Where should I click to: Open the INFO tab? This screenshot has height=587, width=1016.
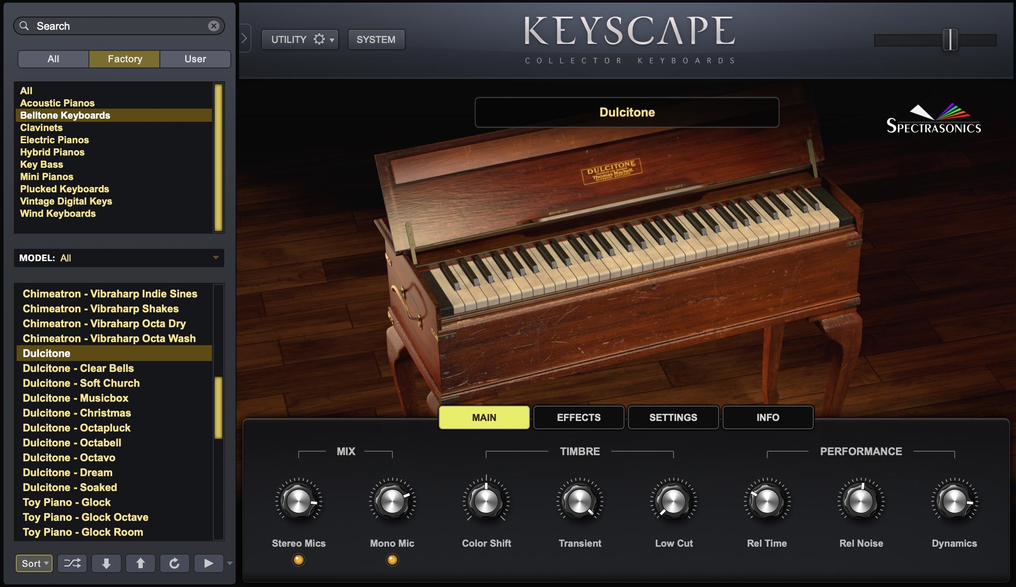click(768, 417)
